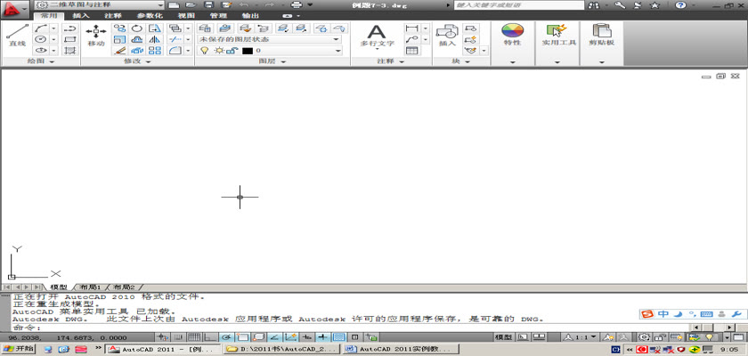Expand the 绘图 panel
The height and width of the screenshot is (356, 748).
[x=41, y=61]
